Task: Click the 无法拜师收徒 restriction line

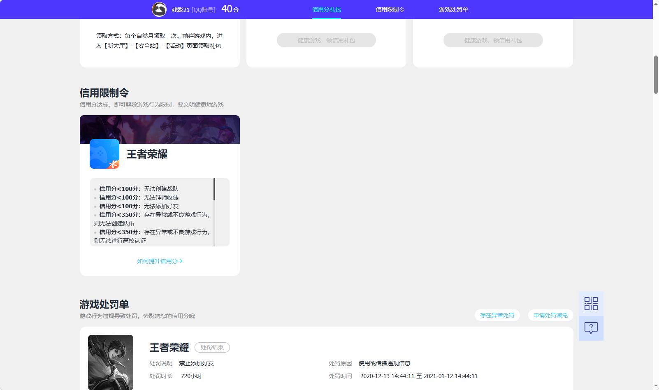Action: click(x=139, y=197)
